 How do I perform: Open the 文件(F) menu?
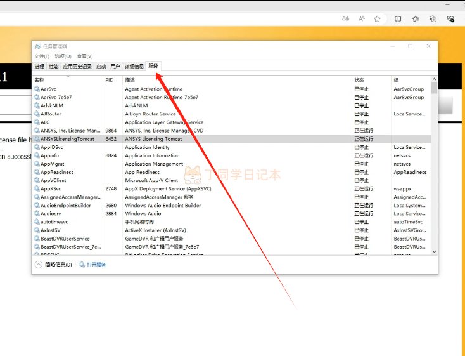coord(41,56)
